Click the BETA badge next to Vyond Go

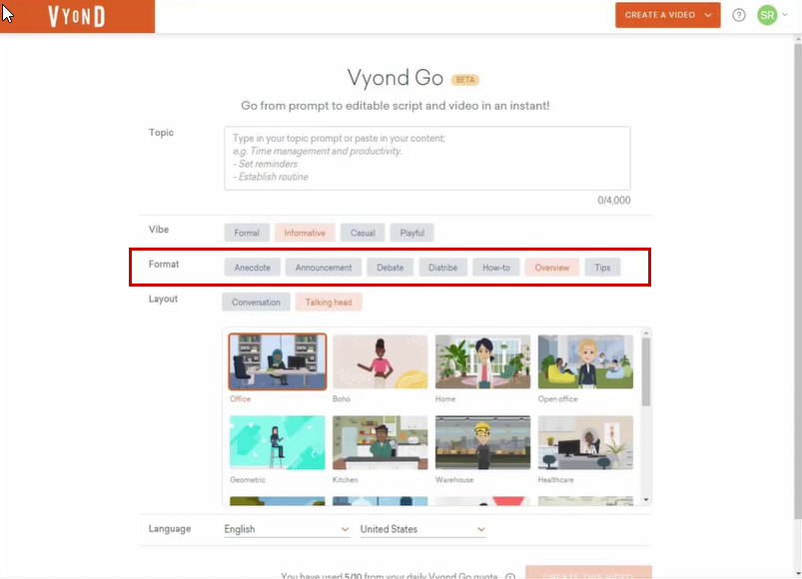click(x=465, y=80)
